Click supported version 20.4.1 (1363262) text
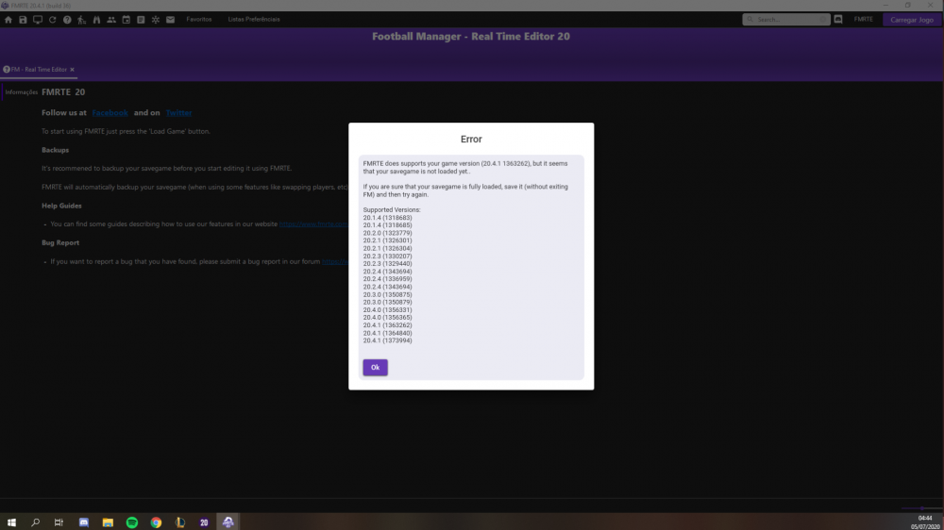The image size is (944, 530). [388, 324]
